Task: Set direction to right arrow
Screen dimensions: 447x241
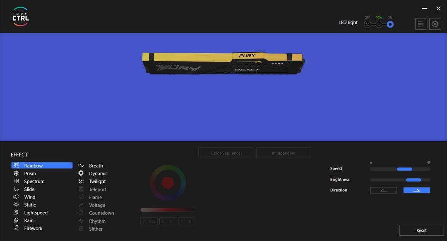Action: (416, 190)
